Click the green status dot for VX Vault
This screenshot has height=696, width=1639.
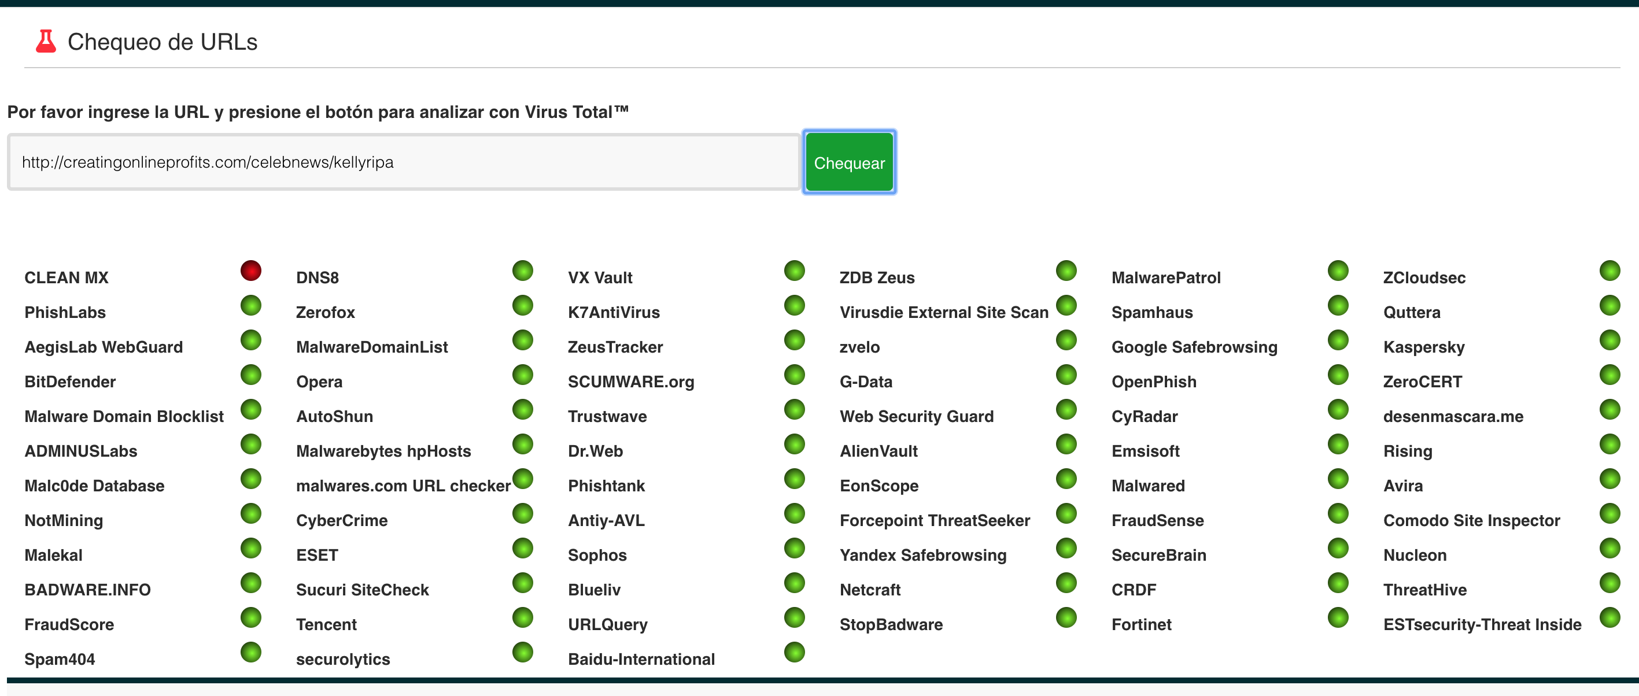(794, 271)
